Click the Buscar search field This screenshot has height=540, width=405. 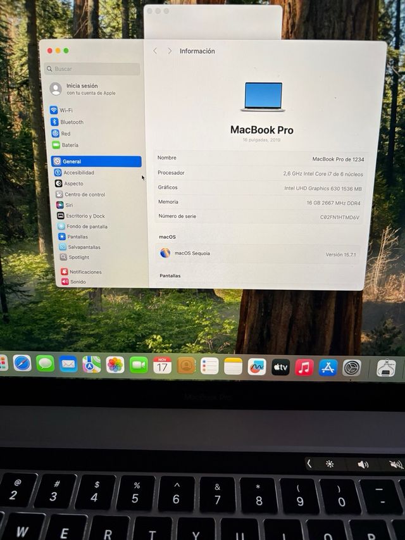(93, 69)
